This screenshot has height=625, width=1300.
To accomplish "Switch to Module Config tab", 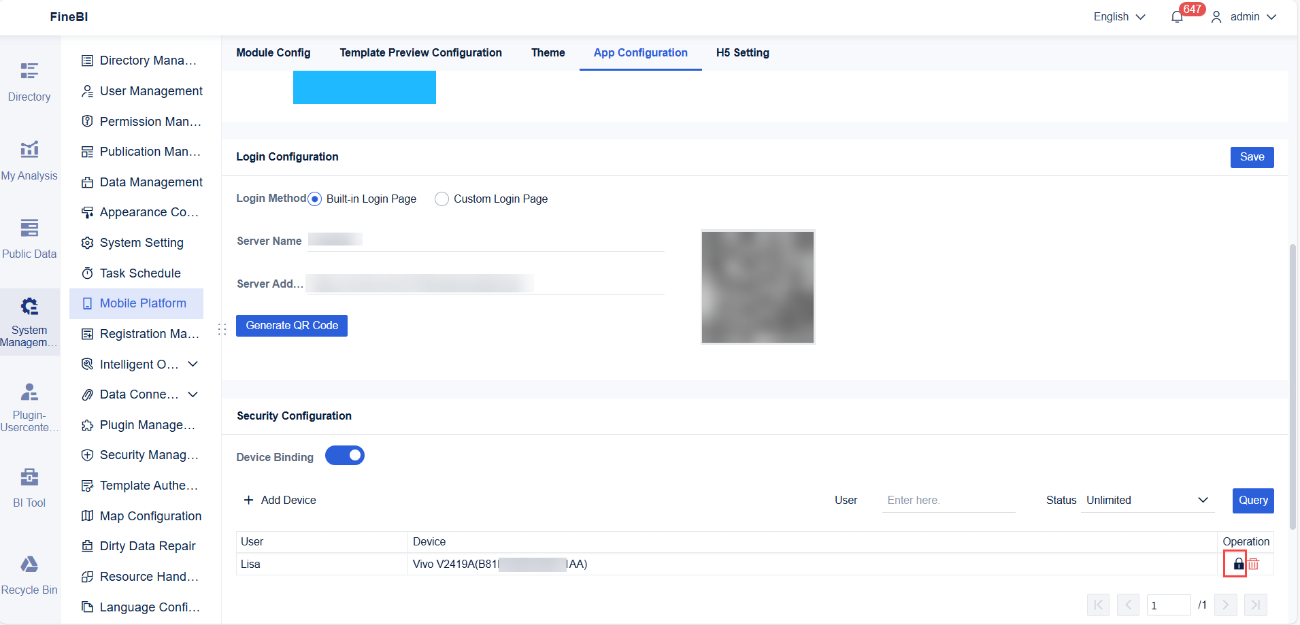I will tap(273, 53).
